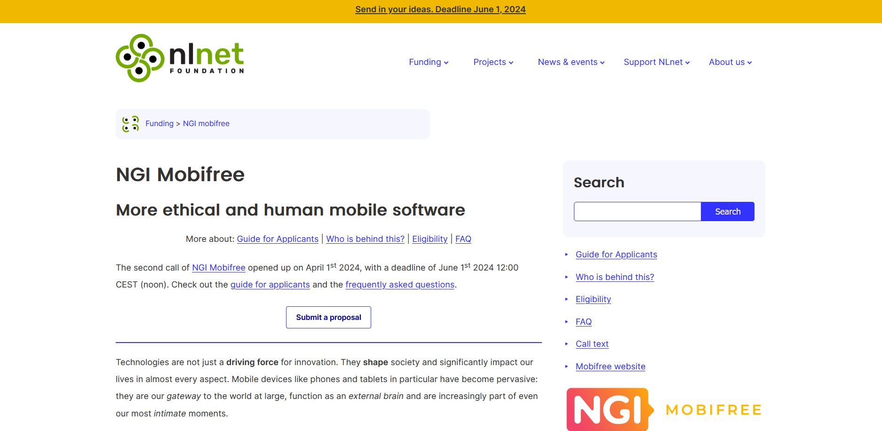Image resolution: width=882 pixels, height=431 pixels.
Task: Open the Funding dropdown menu
Action: click(429, 62)
